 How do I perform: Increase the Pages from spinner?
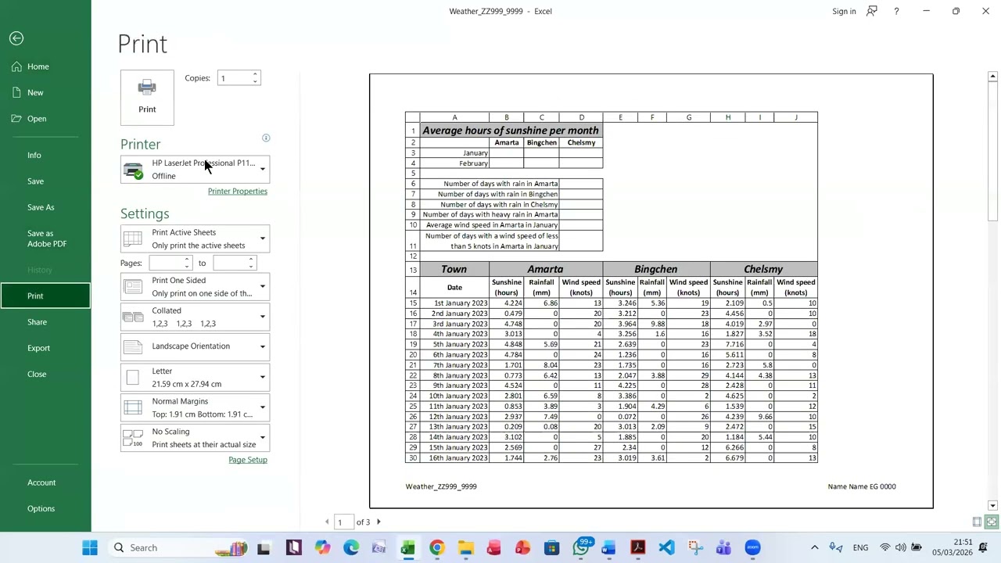187,260
